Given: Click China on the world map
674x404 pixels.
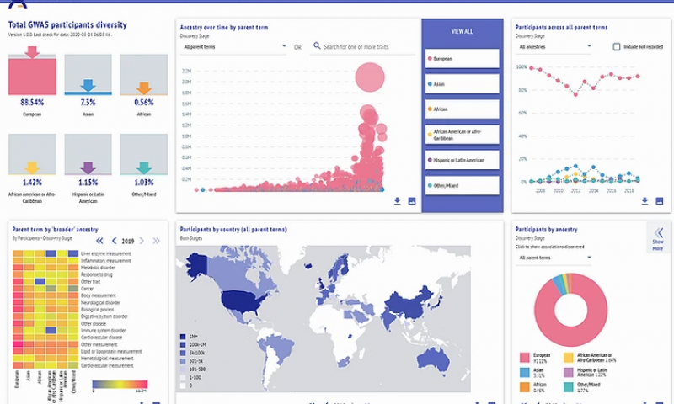Looking at the screenshot, I should click(406, 306).
